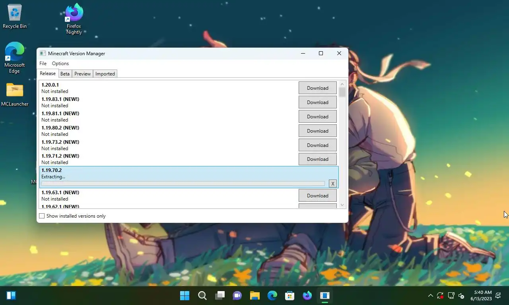Open the Options menu
This screenshot has width=509, height=305.
[60, 64]
